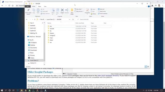Switch to the View ribbon tab

45,6
